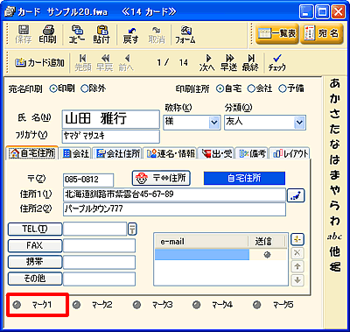The image size is (350, 332).
Task: Choose 会社 as 印刷住所
Action: (251, 88)
